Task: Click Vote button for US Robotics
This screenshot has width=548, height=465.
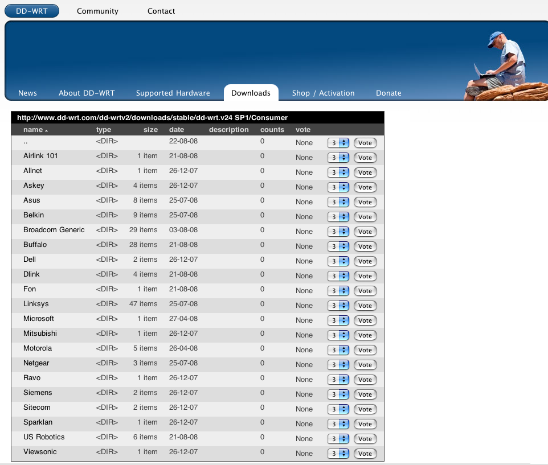Action: coord(365,439)
